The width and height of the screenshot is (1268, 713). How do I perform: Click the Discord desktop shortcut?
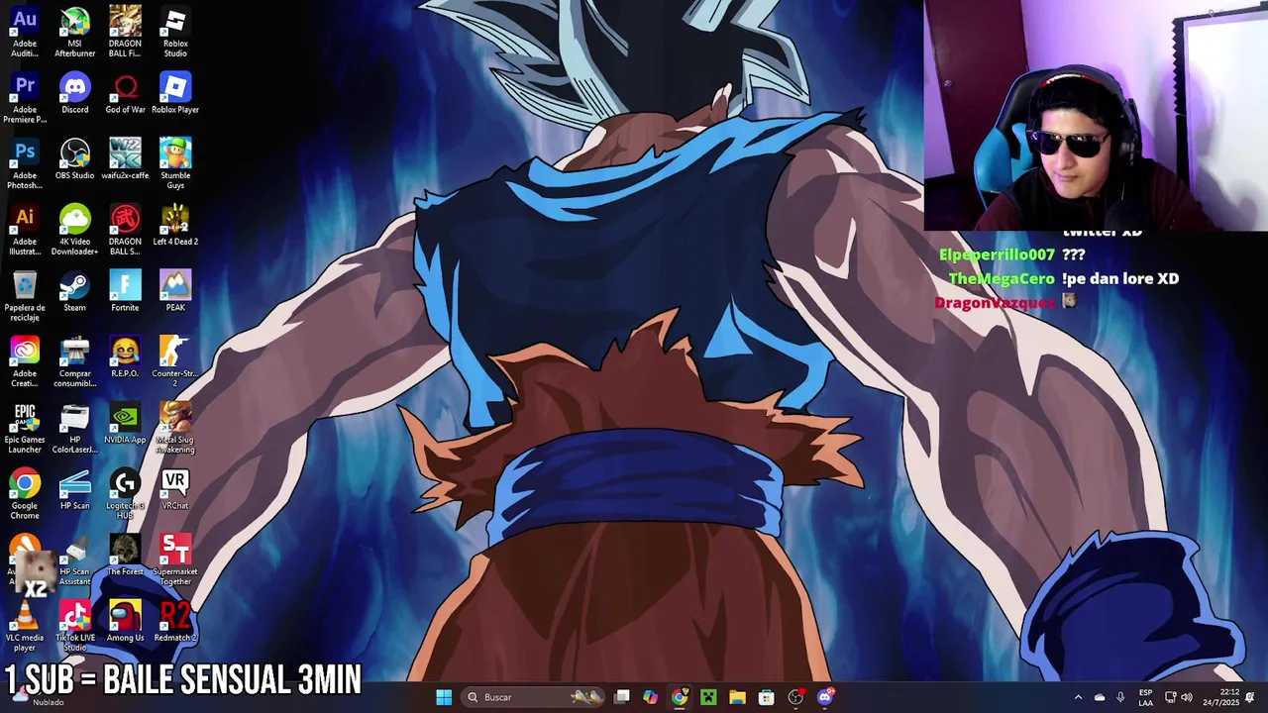pos(74,94)
